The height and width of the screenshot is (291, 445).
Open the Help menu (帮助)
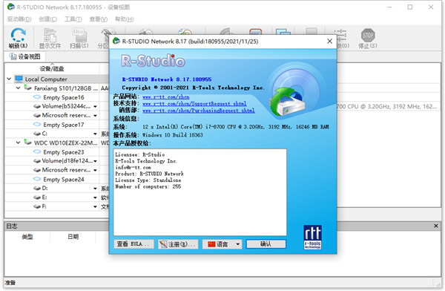point(124,19)
